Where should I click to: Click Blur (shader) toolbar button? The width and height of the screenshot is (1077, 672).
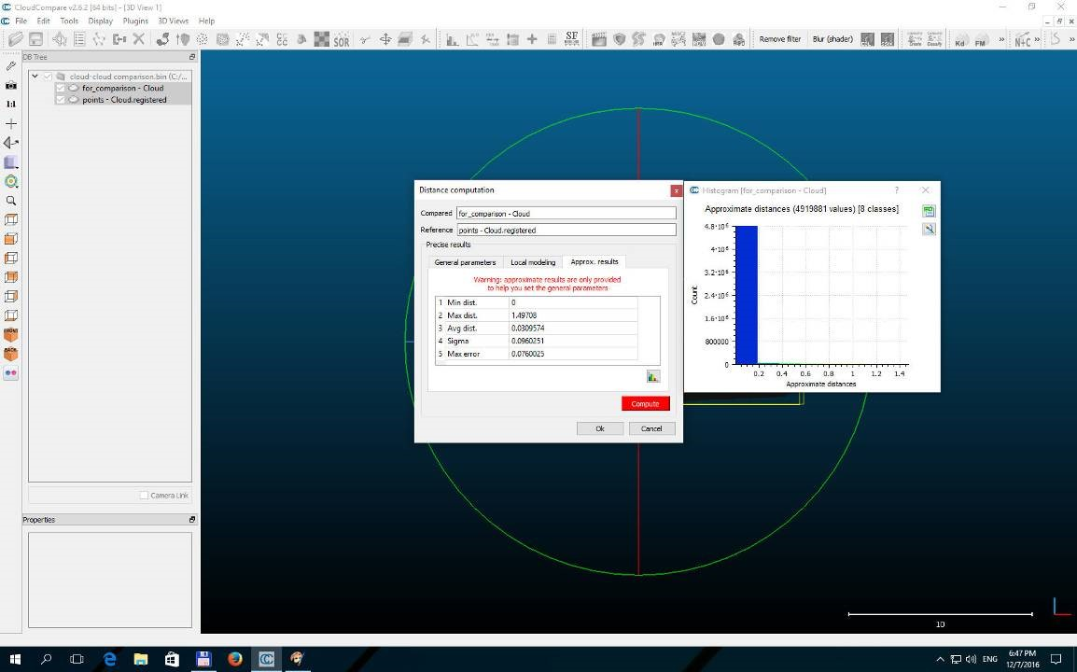pyautogui.click(x=832, y=39)
